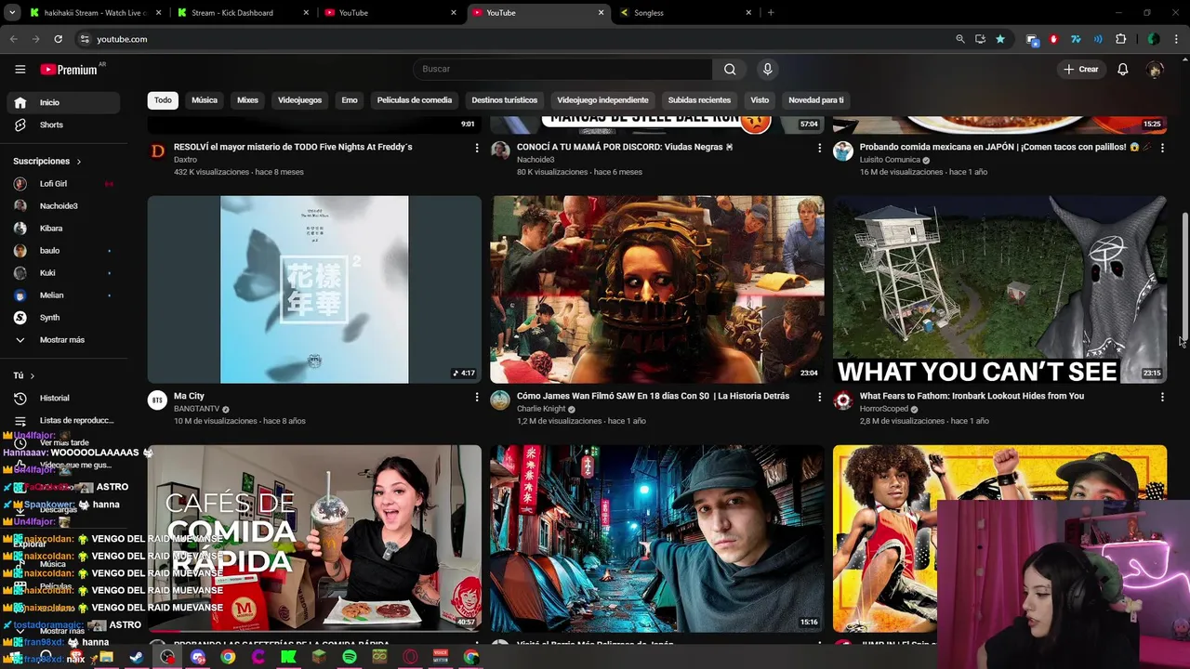The width and height of the screenshot is (1190, 669).
Task: Select the Música filter chip
Action: pos(205,99)
